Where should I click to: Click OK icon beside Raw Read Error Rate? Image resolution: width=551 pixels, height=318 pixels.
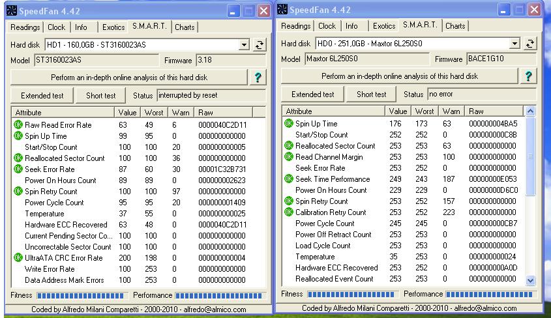click(18, 124)
